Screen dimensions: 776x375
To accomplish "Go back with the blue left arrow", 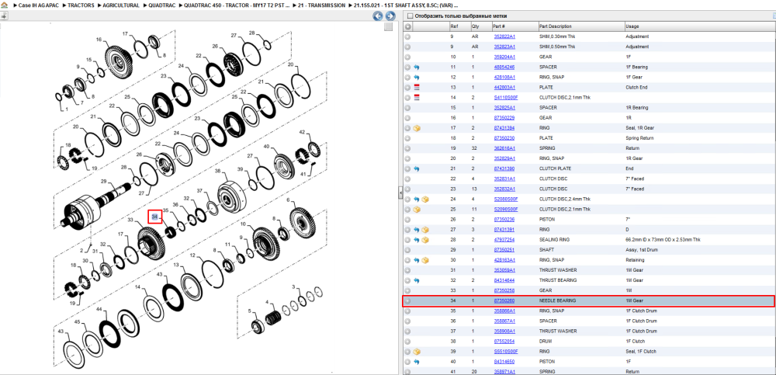I will pyautogui.click(x=378, y=16).
